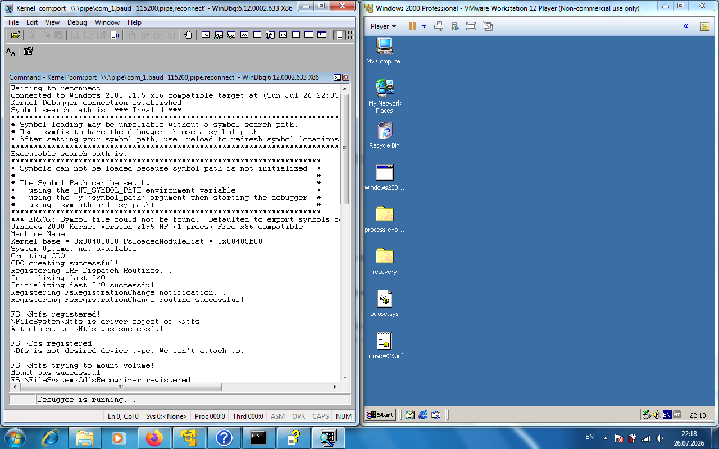Screen dimensions: 719x449
Task: Close the Command docked window
Action: click(345, 77)
